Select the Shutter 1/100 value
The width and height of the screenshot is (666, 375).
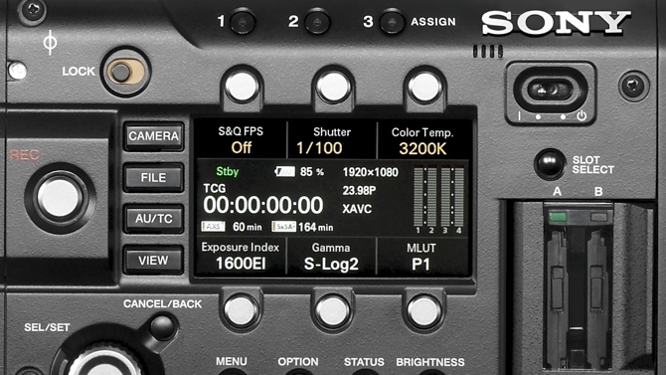click(319, 148)
